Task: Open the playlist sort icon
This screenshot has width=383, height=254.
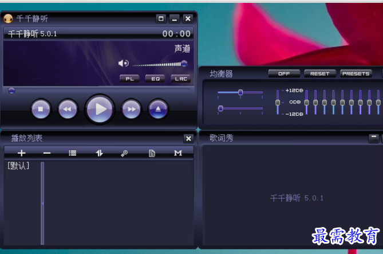Action: coord(99,153)
